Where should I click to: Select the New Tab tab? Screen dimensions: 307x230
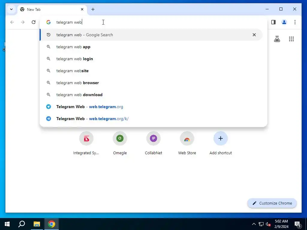click(x=52, y=9)
